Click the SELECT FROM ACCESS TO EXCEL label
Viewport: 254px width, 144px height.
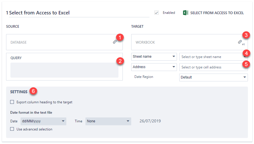217,13
